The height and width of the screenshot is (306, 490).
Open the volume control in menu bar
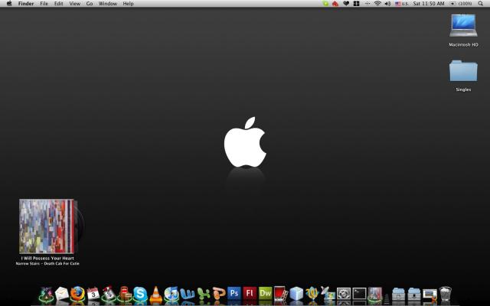387,3
